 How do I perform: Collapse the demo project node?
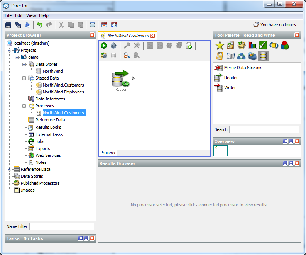point(17,57)
